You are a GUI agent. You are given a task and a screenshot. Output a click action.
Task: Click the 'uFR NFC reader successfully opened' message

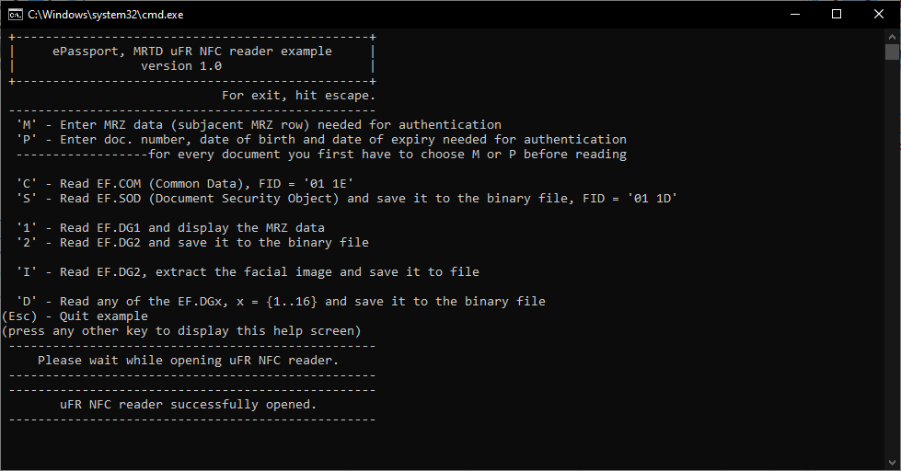188,405
